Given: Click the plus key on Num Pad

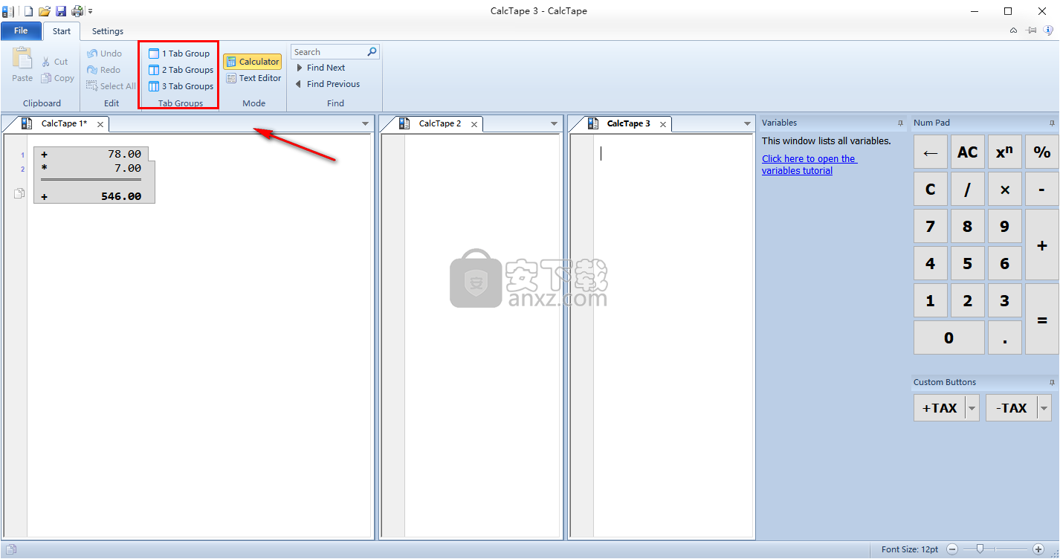Looking at the screenshot, I should click(x=1041, y=245).
